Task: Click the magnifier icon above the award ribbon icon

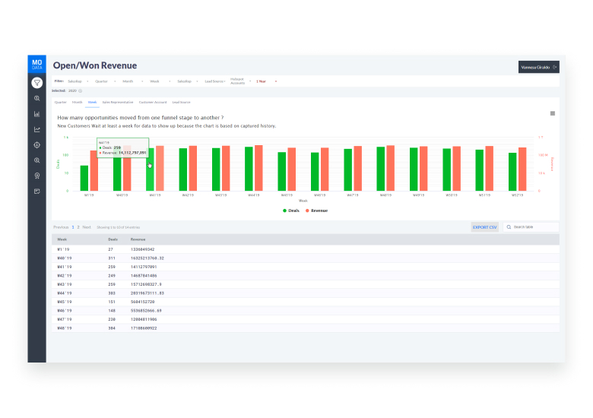Action: tap(37, 160)
